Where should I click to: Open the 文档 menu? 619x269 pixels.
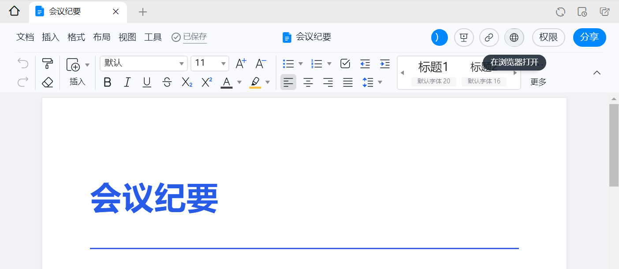(25, 37)
